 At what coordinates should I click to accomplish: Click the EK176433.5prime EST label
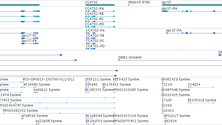pos(116,85)
